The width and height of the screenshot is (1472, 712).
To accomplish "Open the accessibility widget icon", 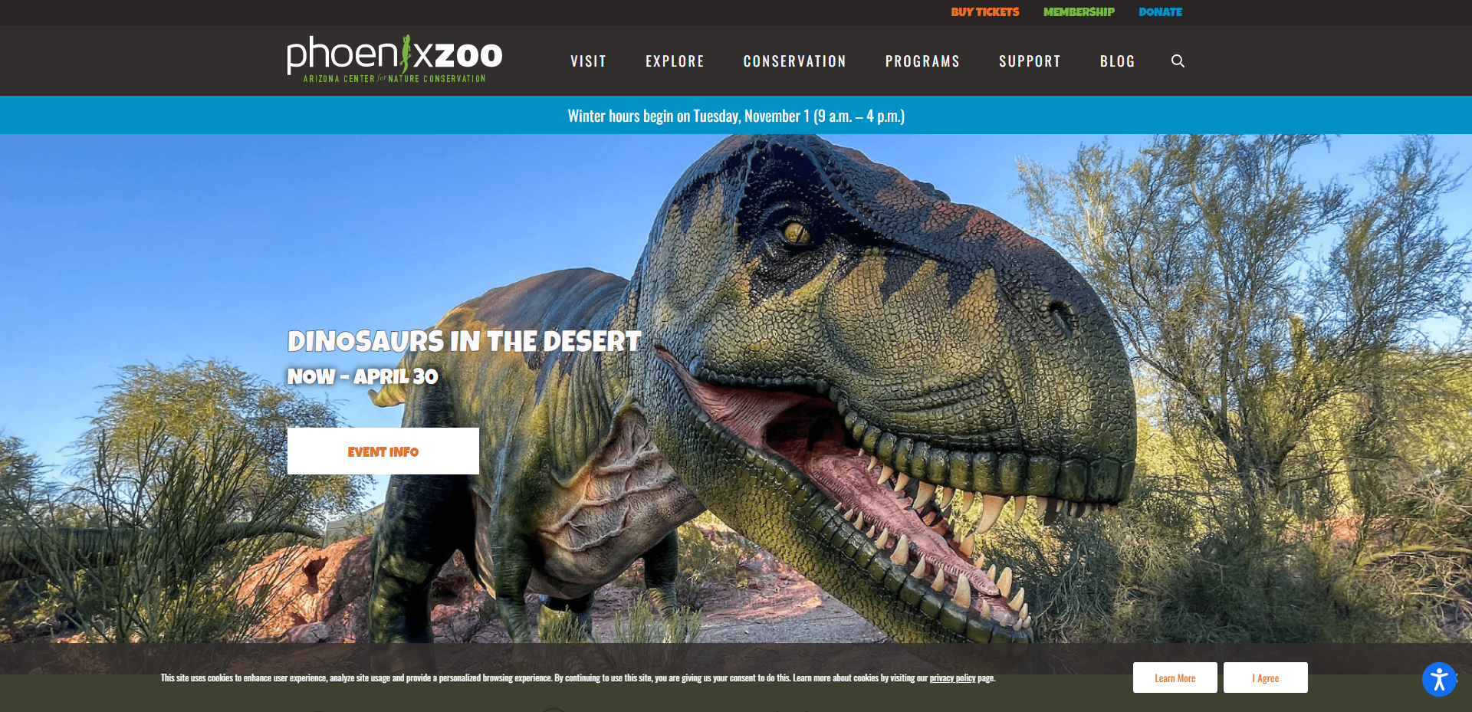I will pyautogui.click(x=1439, y=679).
